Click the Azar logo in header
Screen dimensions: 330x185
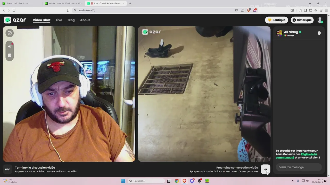[15, 20]
